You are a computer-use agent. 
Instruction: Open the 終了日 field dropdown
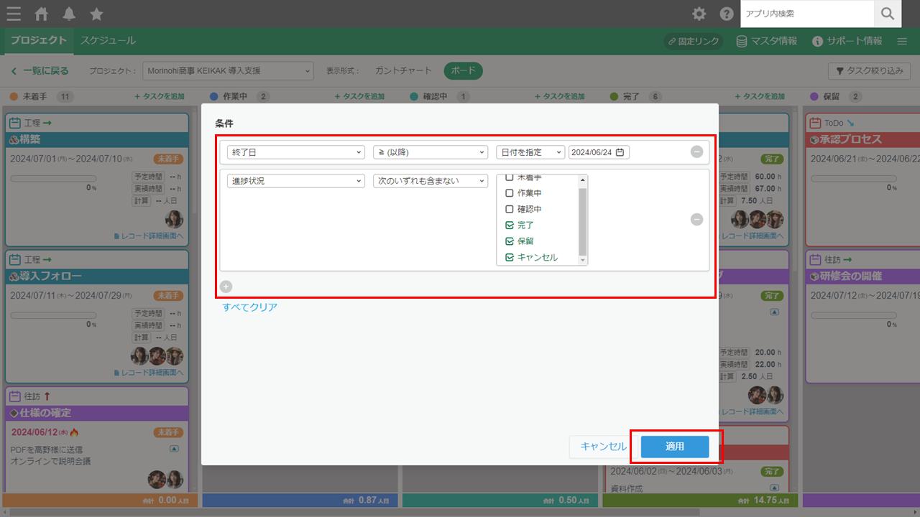point(296,152)
